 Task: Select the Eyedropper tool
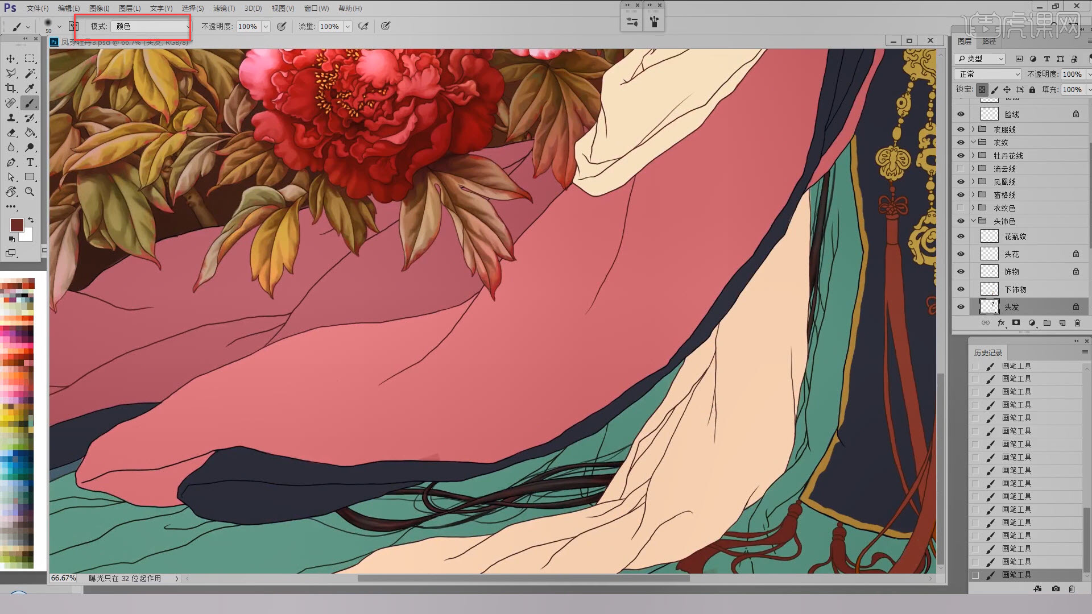pyautogui.click(x=30, y=88)
